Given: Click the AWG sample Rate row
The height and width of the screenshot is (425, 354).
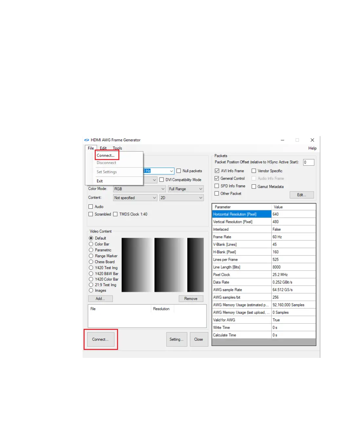Looking at the screenshot, I should click(264, 290).
